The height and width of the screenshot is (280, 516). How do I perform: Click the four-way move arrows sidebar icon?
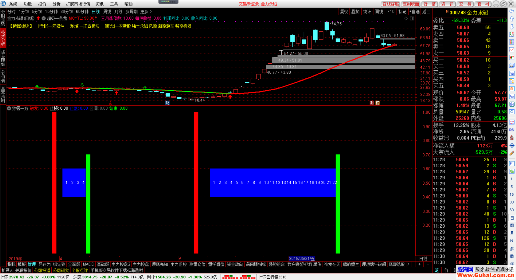pos(511,145)
